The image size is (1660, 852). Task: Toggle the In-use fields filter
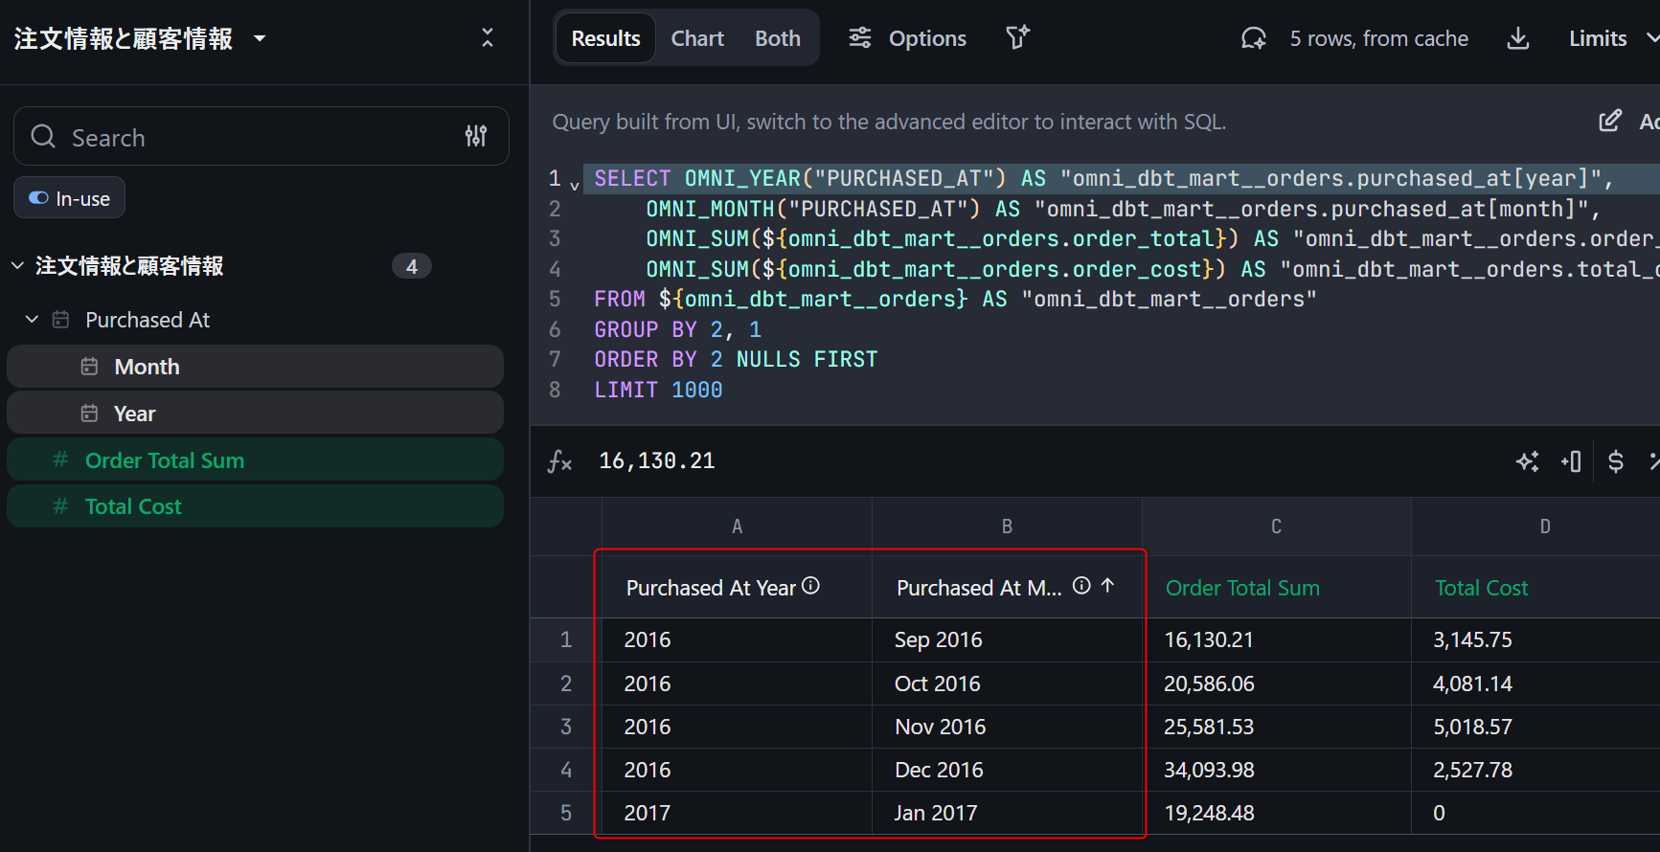point(69,198)
